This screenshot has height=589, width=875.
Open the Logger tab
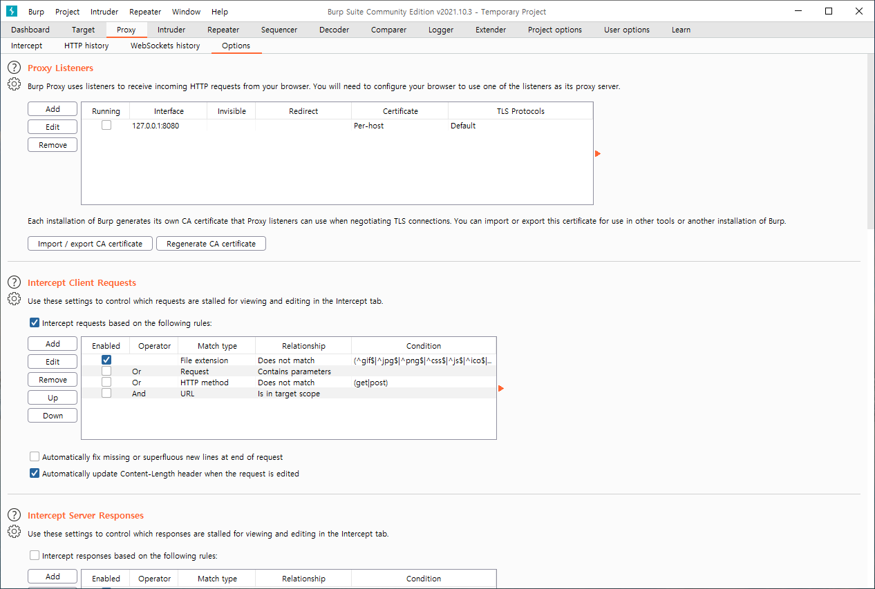tap(441, 30)
